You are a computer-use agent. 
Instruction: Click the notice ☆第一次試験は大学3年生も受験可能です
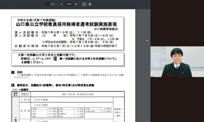point(47,55)
